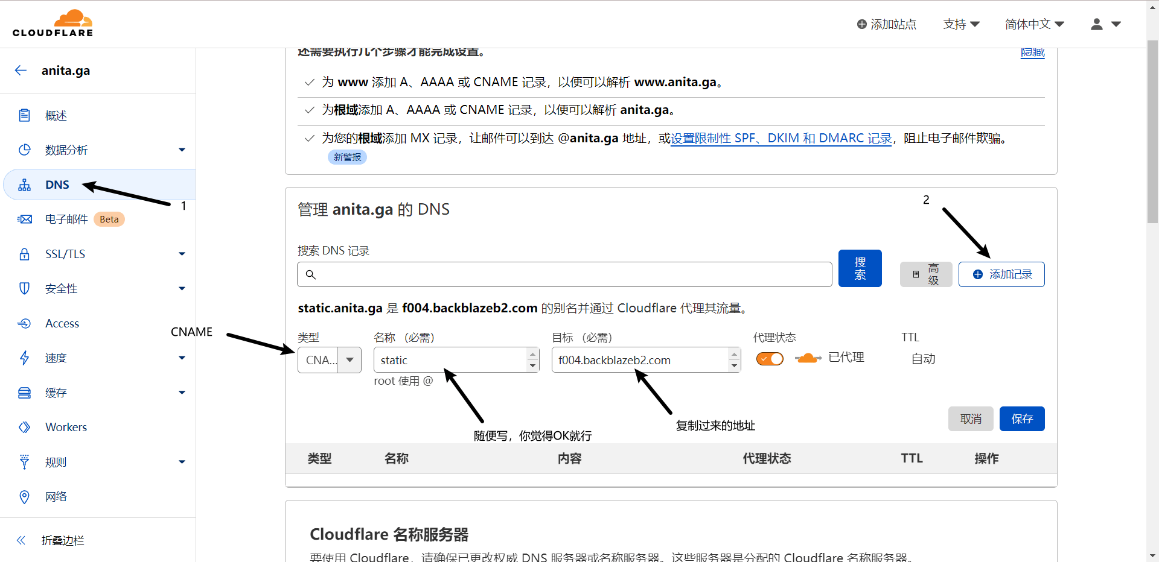Click the TTL 自动 value

pos(924,359)
